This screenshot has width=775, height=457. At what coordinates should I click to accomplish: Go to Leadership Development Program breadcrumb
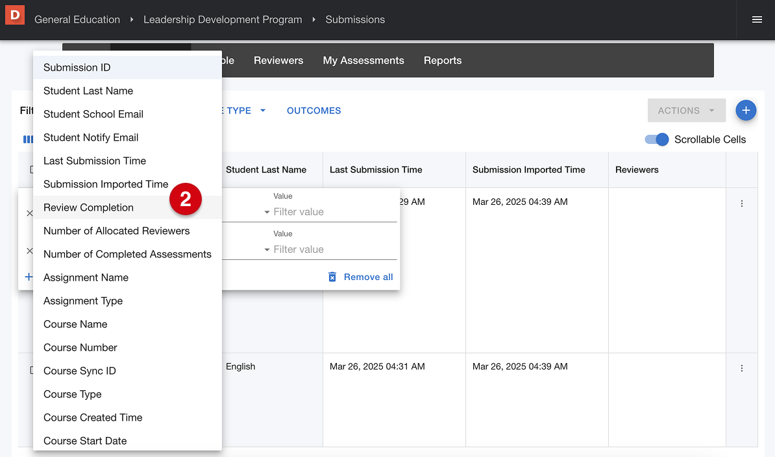point(223,19)
